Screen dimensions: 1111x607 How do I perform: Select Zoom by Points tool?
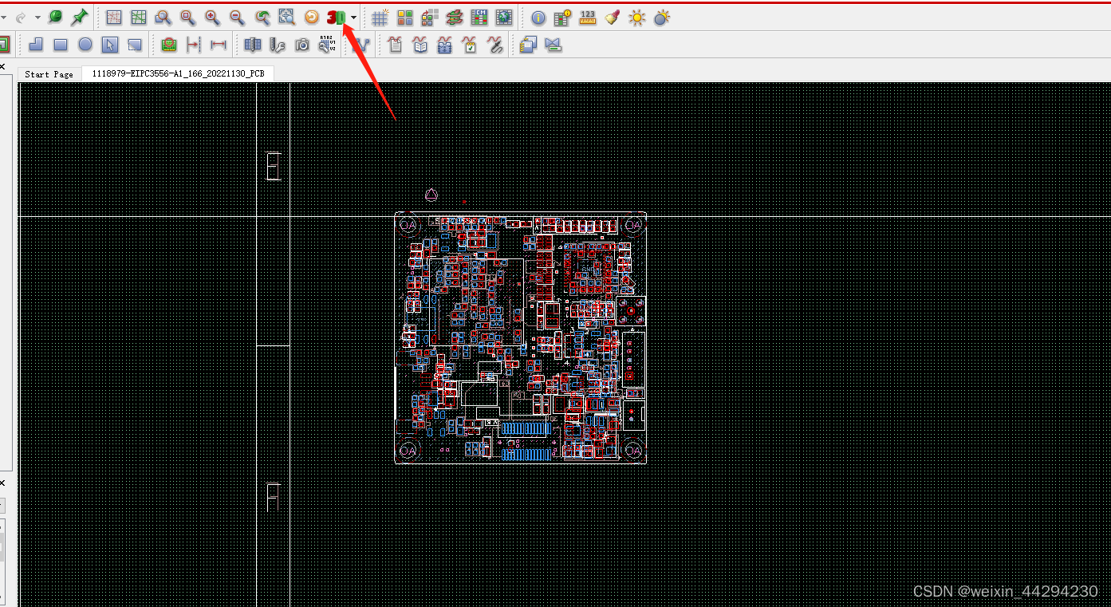pos(163,17)
